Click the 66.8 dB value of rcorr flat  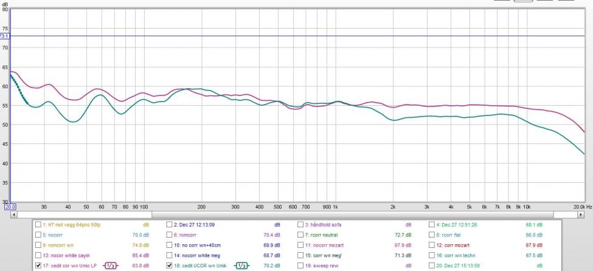[x=535, y=235]
